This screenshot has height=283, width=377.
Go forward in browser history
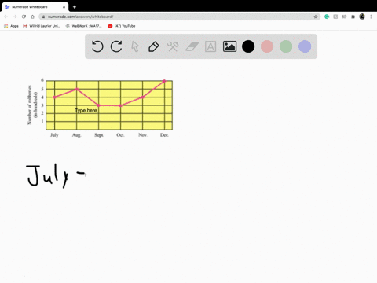15,17
